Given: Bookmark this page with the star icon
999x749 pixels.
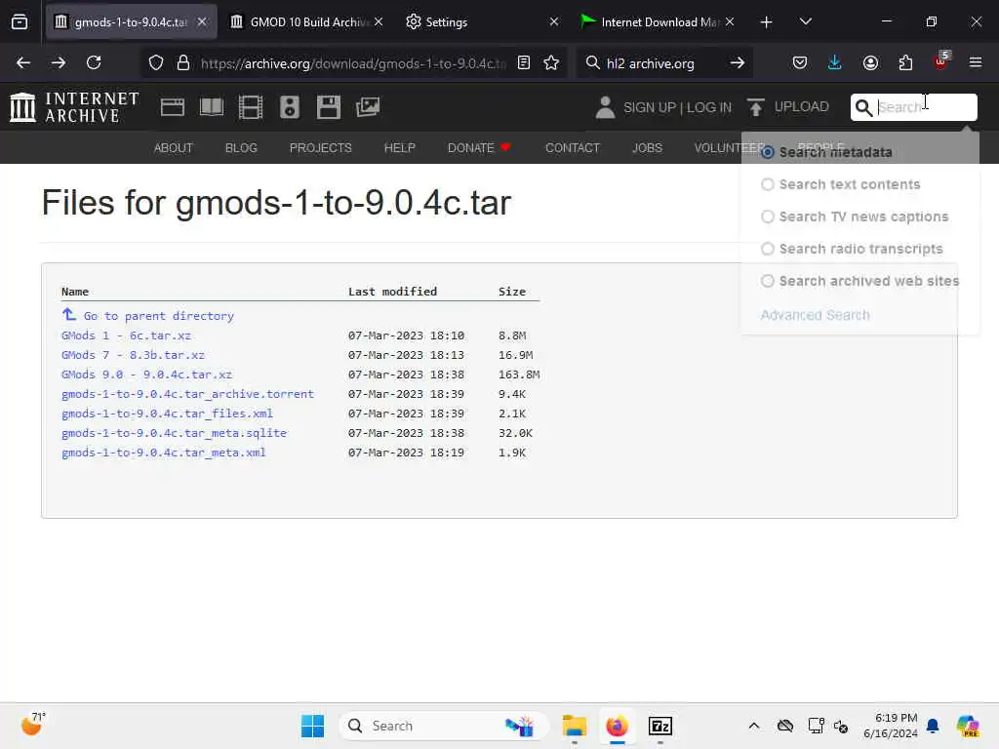Looking at the screenshot, I should 551,63.
